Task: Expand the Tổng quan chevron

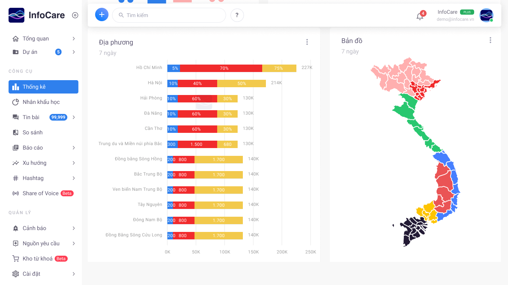Action: pyautogui.click(x=74, y=39)
